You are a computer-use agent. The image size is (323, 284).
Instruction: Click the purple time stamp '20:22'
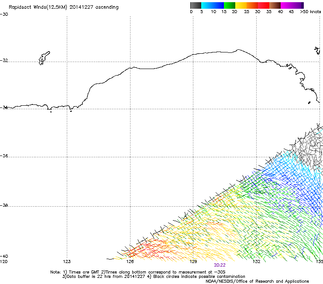220,265
